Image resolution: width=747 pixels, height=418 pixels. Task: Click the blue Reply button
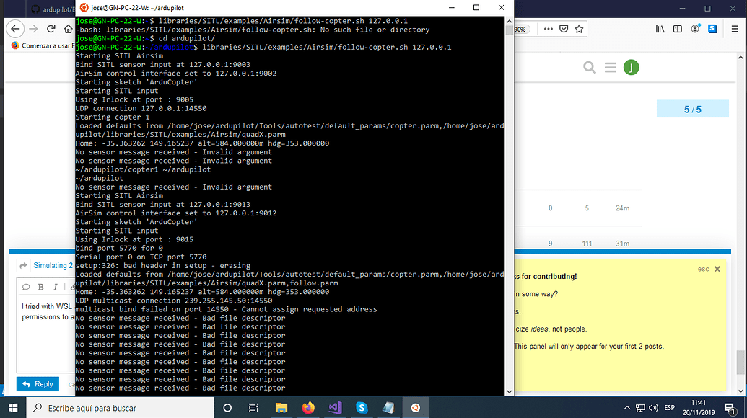pos(38,384)
